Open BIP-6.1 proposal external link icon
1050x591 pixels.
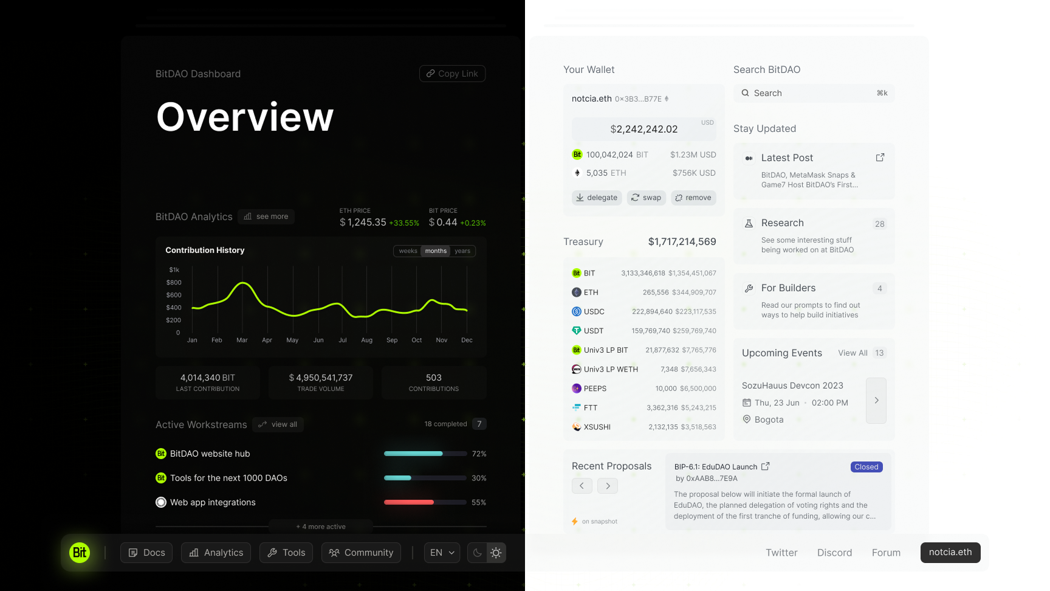pyautogui.click(x=766, y=466)
